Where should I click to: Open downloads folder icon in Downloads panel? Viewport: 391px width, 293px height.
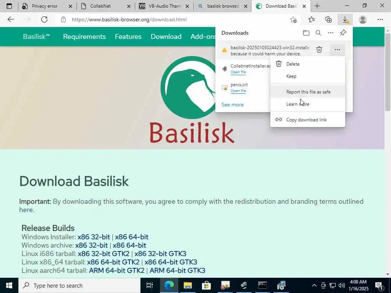306,33
